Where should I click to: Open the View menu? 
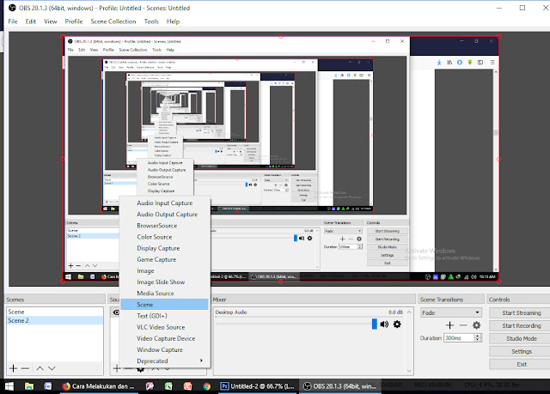(x=50, y=21)
